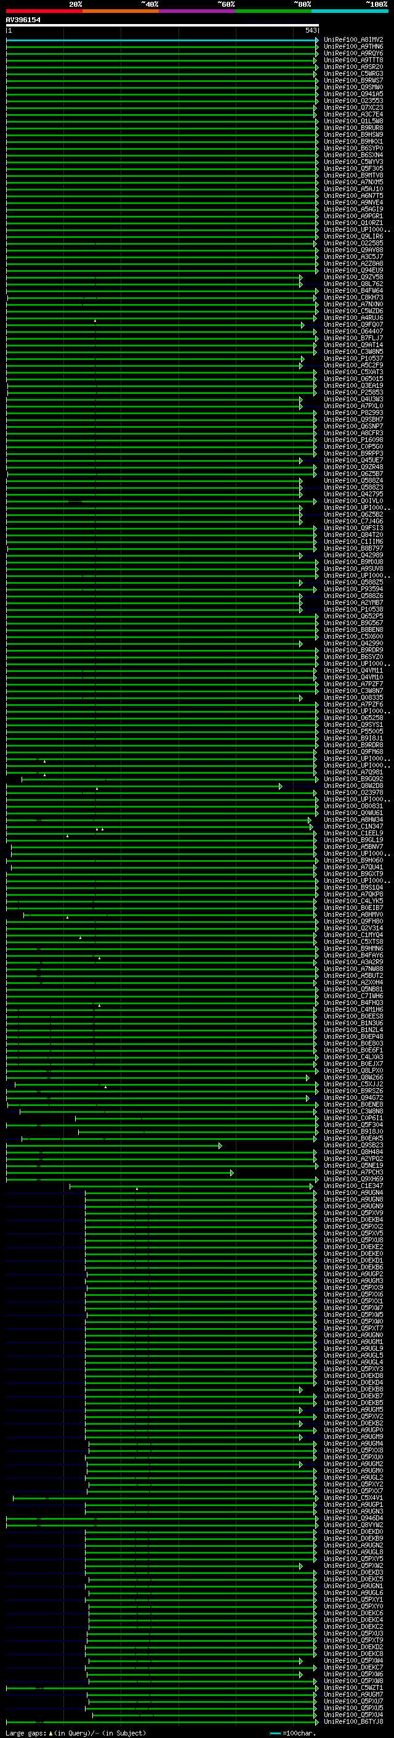Image resolution: width=394 pixels, height=1738 pixels.
Task: Click the AV396154 query sequence label
Action: [x=23, y=20]
